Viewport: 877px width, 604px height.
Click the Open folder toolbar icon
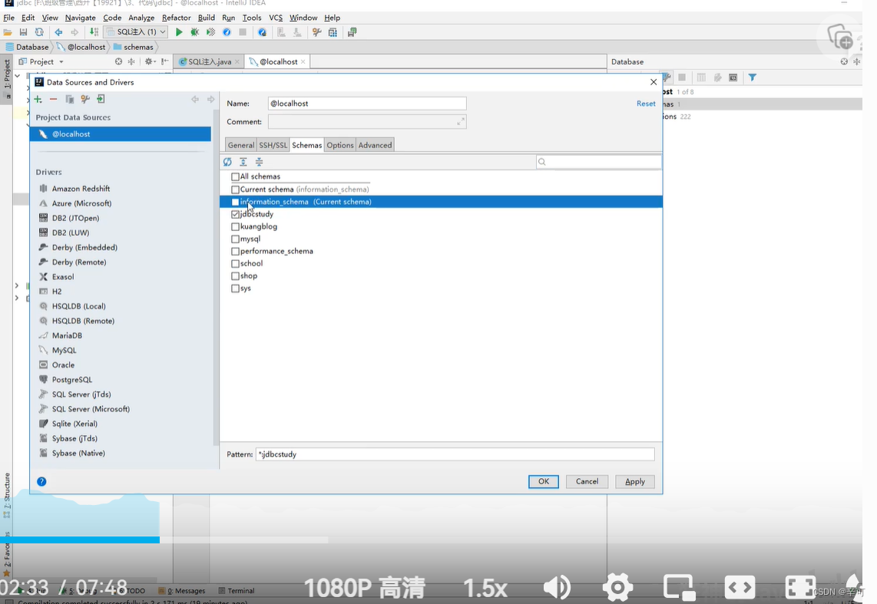(8, 32)
